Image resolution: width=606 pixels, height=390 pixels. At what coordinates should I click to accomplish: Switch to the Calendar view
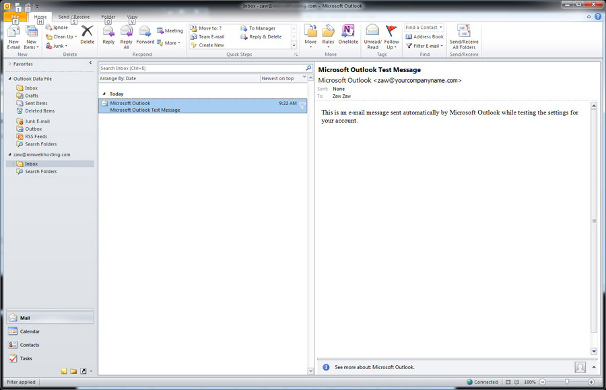50,331
